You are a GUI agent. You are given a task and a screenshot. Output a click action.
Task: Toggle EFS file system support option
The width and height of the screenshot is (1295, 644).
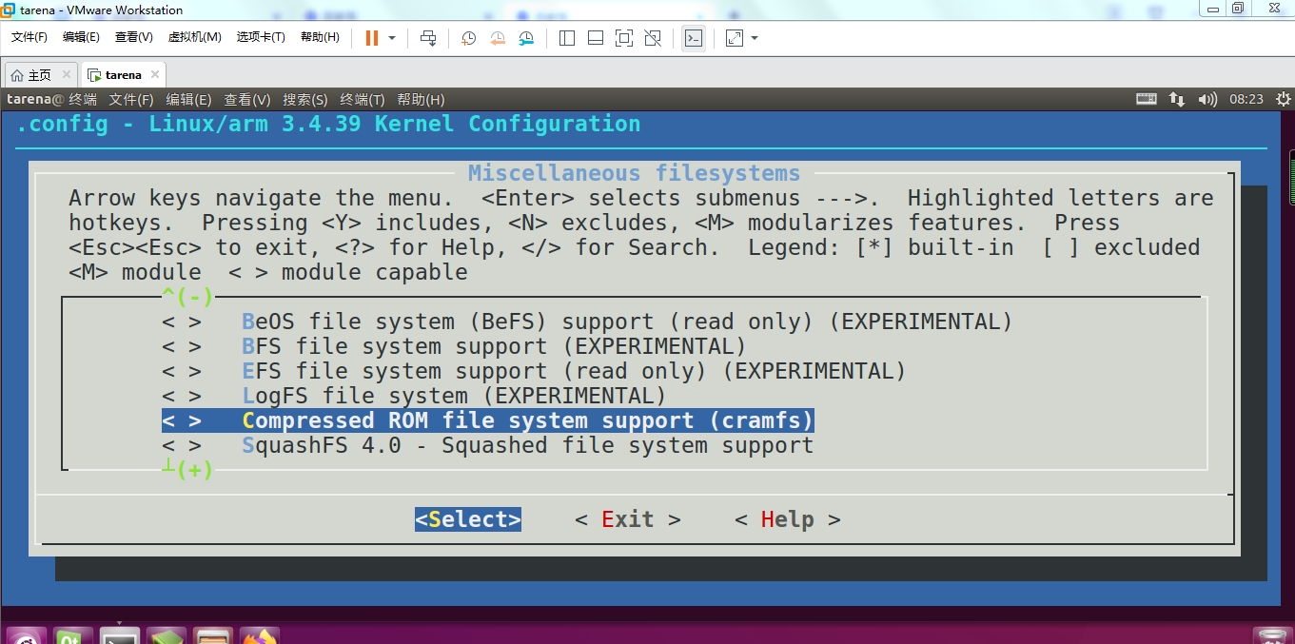click(x=534, y=371)
